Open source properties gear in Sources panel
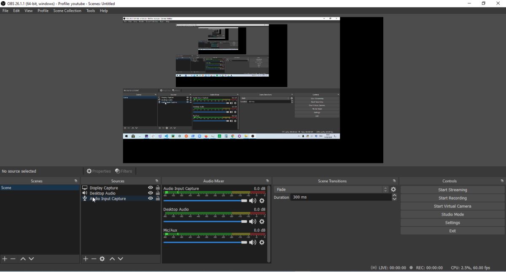 tap(102, 259)
